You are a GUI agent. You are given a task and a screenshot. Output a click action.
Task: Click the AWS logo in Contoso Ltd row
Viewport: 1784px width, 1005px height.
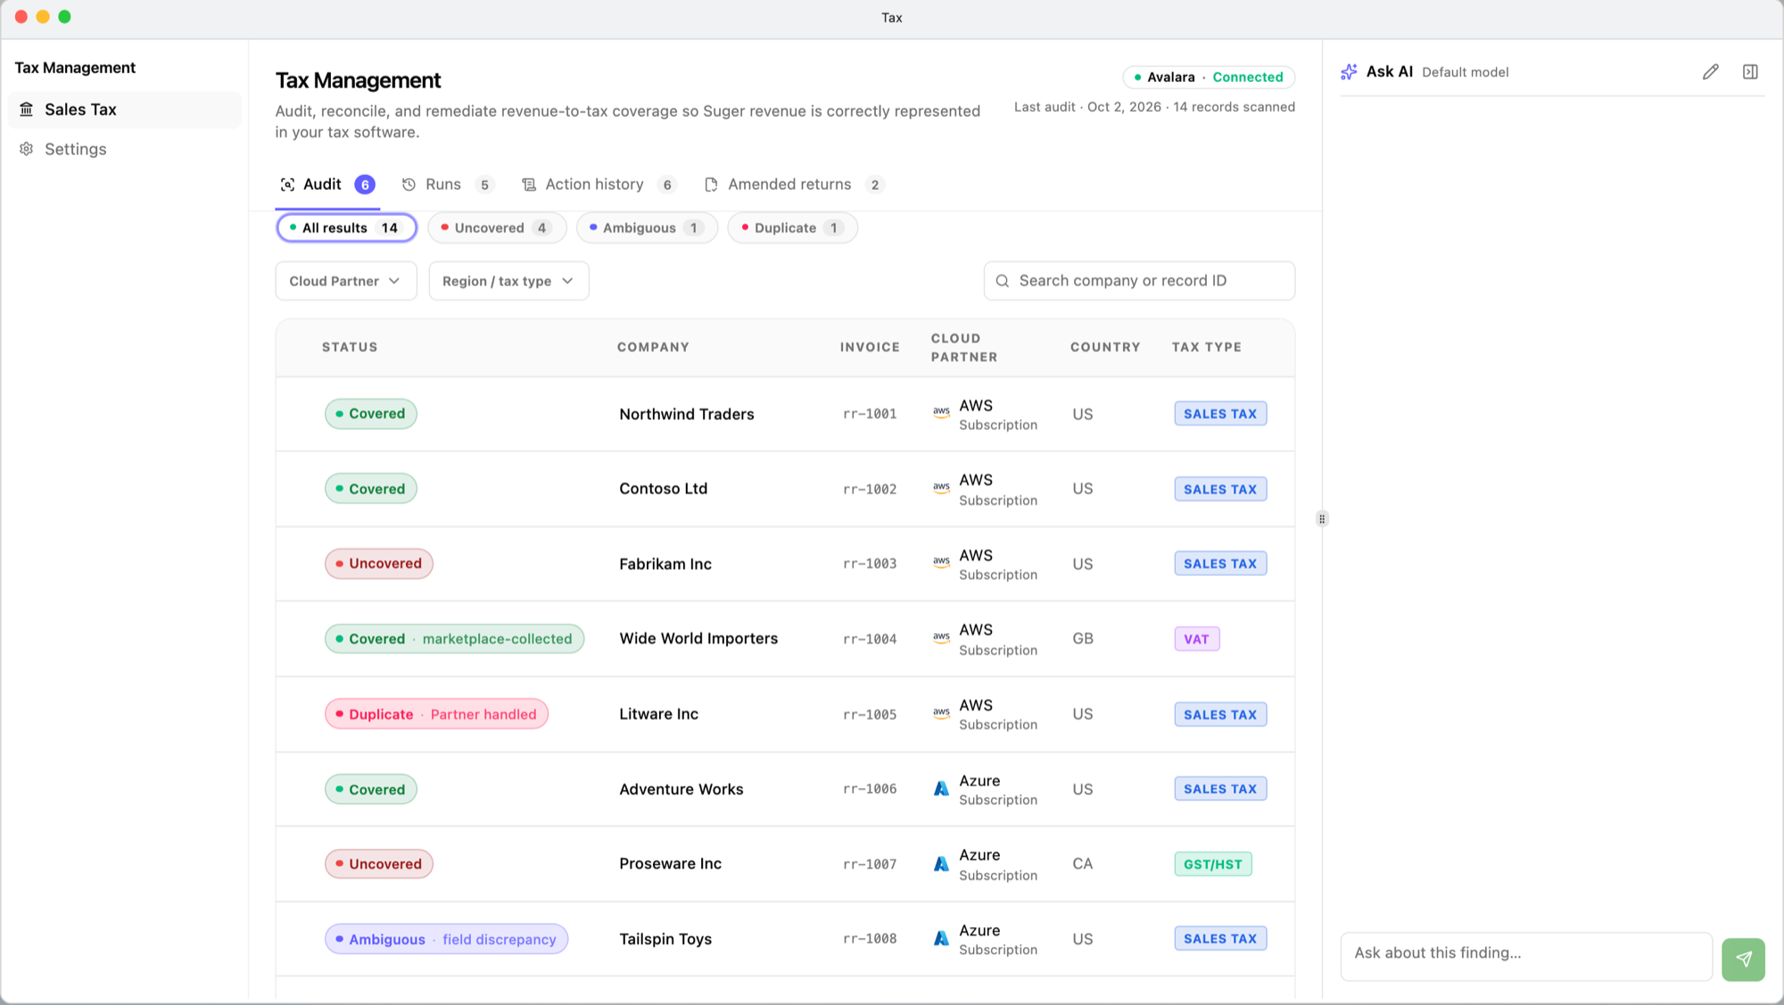(941, 489)
